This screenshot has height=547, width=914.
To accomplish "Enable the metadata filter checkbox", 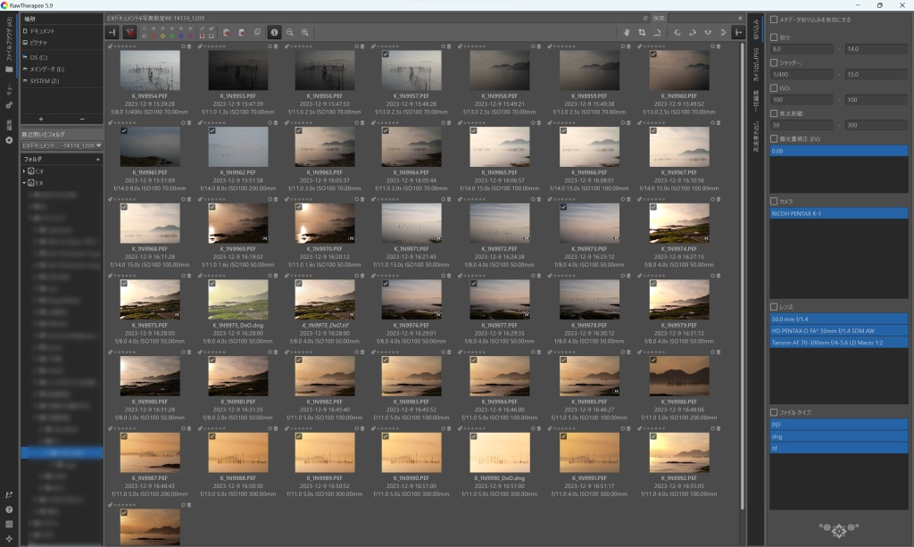I will (x=774, y=20).
